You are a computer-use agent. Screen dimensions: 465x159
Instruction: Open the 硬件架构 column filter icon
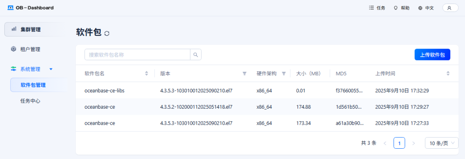[283, 73]
